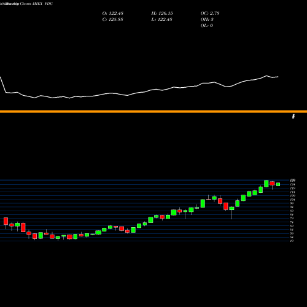This screenshot has width=307, height=307.
Task: Click the 94 price axis label
Action: [x=292, y=207]
